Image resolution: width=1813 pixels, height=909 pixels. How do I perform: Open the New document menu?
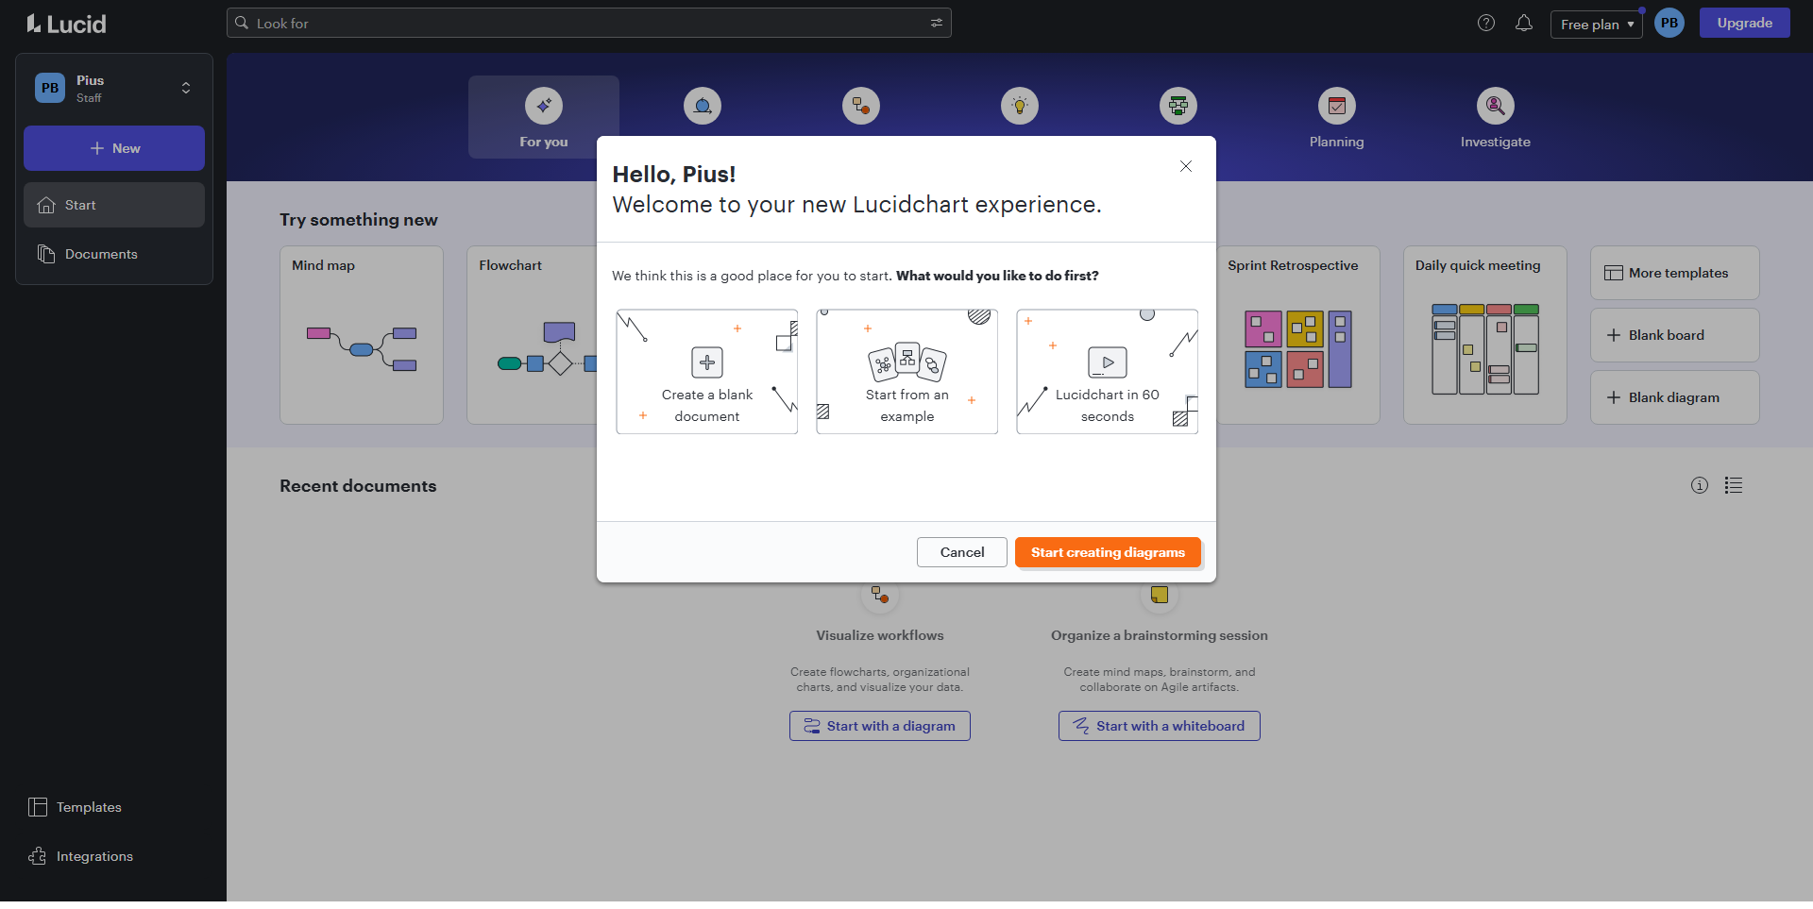(x=114, y=148)
